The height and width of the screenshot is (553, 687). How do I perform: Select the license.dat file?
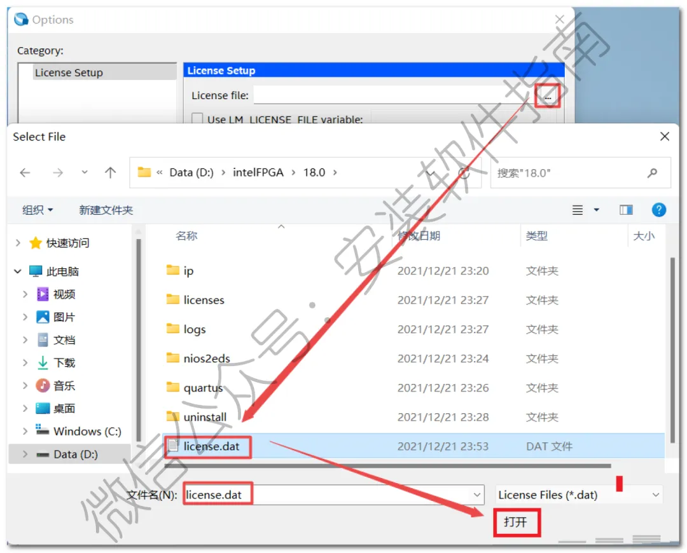[x=414, y=446]
